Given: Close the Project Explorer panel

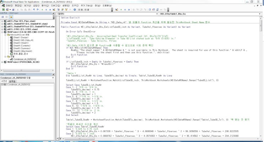Looking at the screenshot, I should 53,13.
